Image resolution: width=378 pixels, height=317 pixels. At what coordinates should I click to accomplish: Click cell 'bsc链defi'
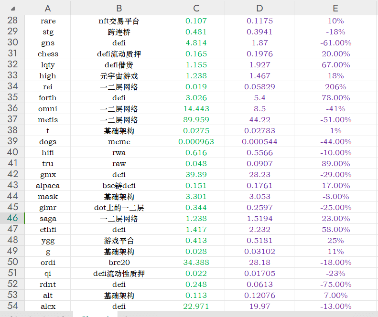tap(119, 186)
